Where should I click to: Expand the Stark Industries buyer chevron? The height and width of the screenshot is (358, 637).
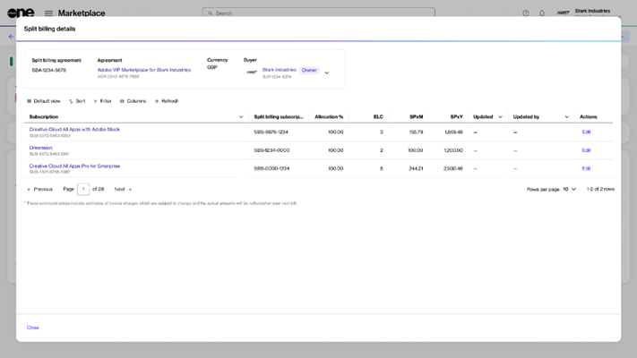click(327, 72)
